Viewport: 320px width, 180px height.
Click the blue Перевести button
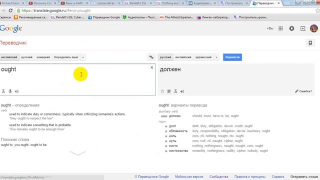[232, 57]
